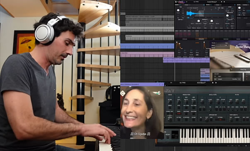Open the ALL TYPES filter dropdown in Pigments
The width and height of the screenshot is (250, 151).
pyautogui.click(x=196, y=2)
